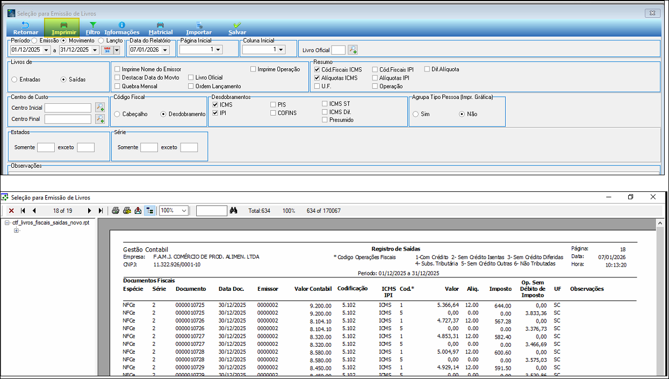Open the zoom percentage dropdown
Image resolution: width=669 pixels, height=379 pixels.
coord(184,211)
